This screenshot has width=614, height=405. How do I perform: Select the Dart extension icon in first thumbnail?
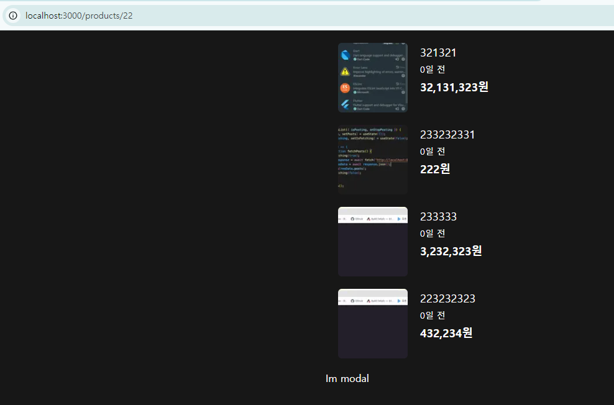point(344,54)
